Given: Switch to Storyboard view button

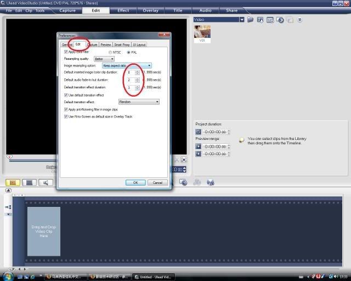Looking at the screenshot, I should [12, 182].
